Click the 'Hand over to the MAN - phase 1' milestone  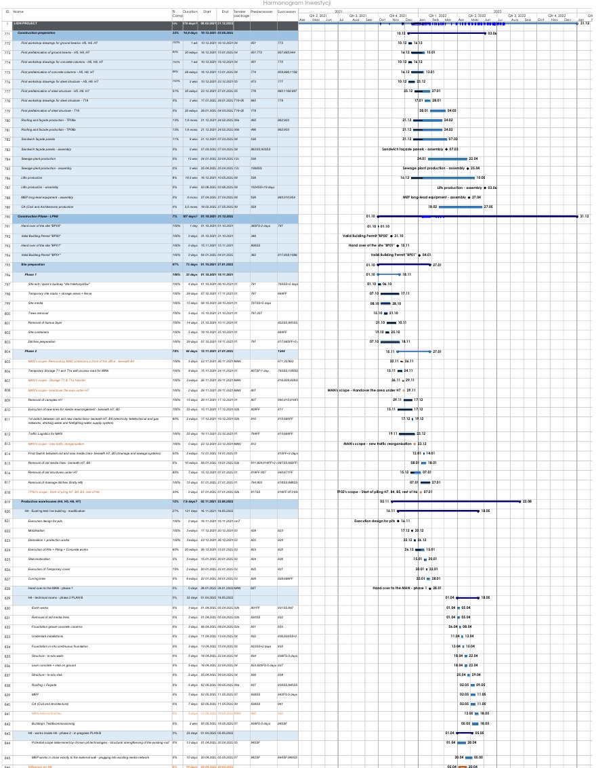click(x=430, y=589)
